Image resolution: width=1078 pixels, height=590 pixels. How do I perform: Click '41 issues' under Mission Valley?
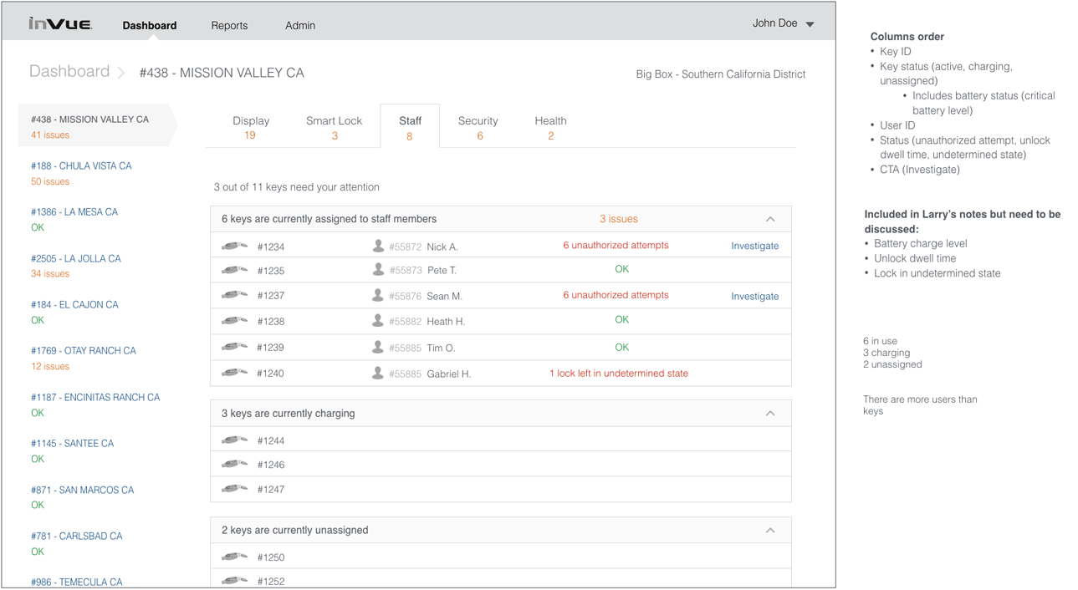(x=50, y=135)
